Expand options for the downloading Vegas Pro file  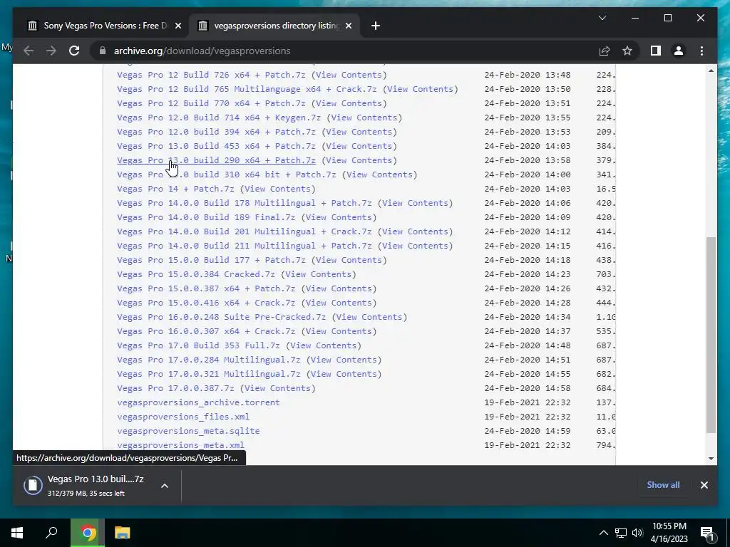pyautogui.click(x=165, y=486)
